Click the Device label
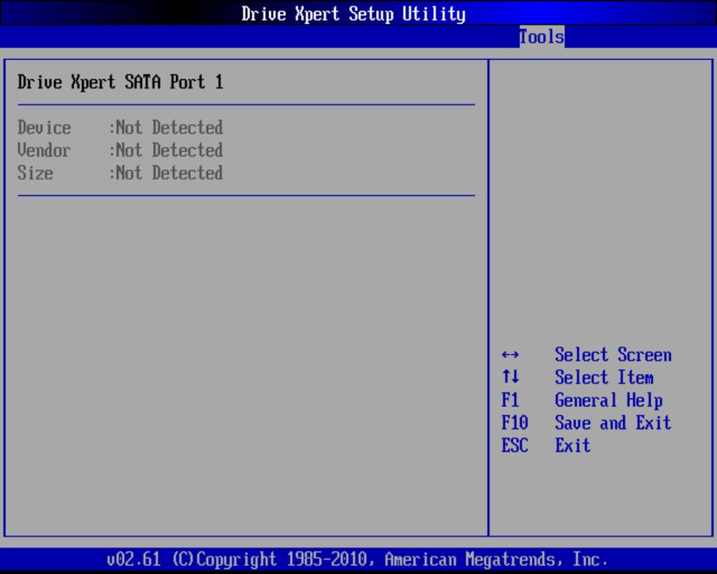Viewport: 717px width, 574px height. pos(45,128)
